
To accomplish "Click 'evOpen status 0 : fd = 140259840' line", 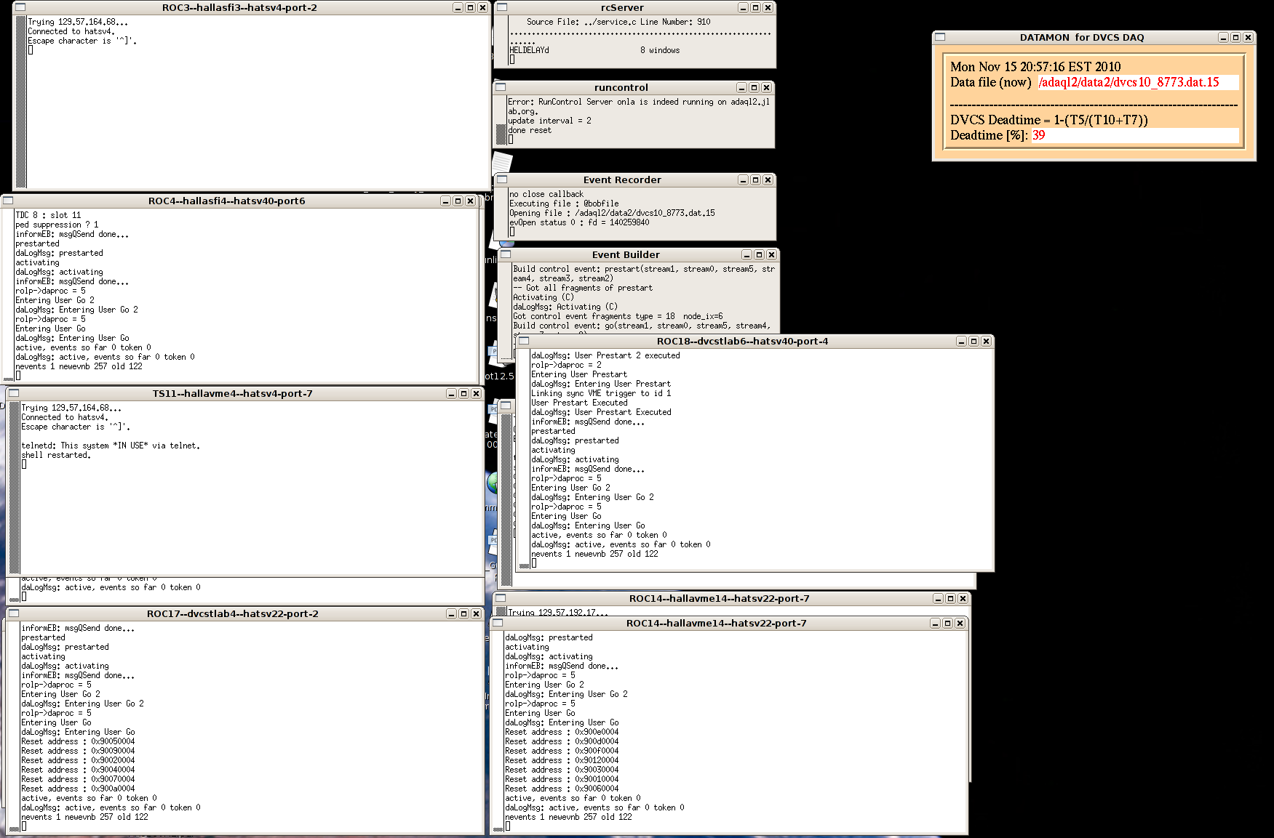I will (x=579, y=222).
